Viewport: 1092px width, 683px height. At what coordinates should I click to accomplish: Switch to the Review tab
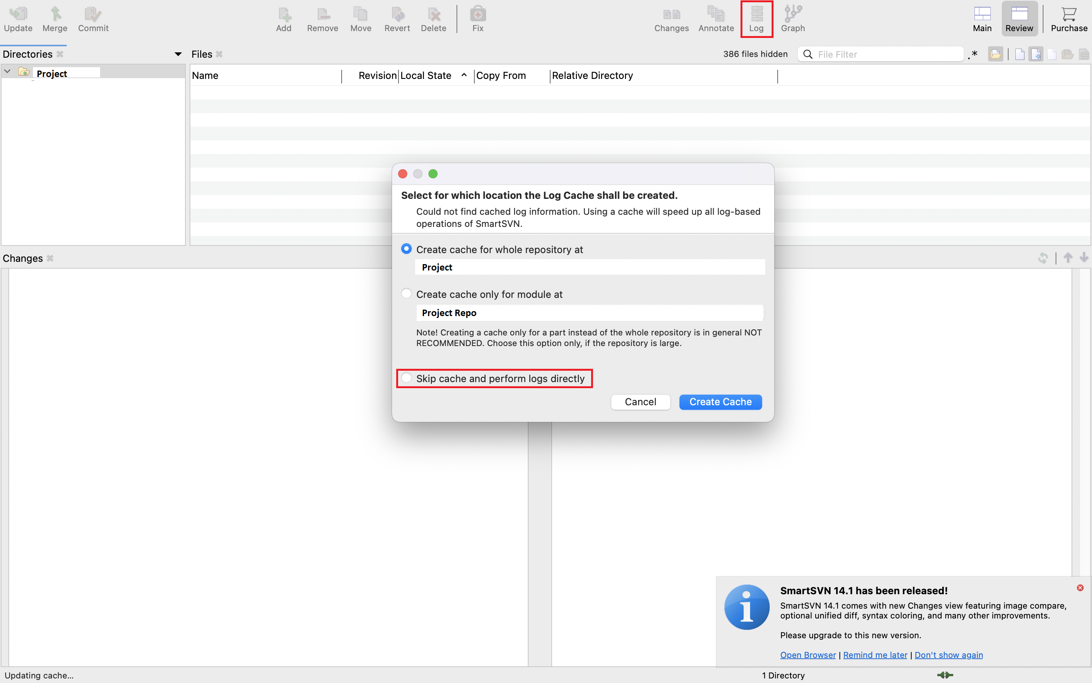pyautogui.click(x=1018, y=17)
